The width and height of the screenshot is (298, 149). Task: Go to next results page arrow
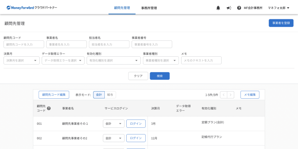[231, 95]
